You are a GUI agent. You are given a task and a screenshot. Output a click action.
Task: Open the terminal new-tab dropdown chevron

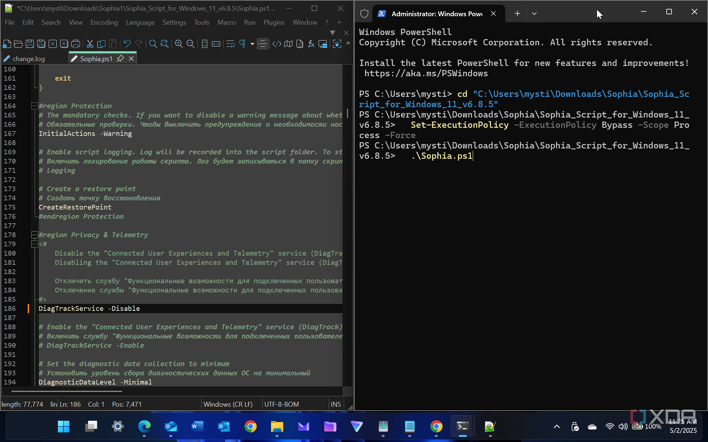click(x=534, y=14)
